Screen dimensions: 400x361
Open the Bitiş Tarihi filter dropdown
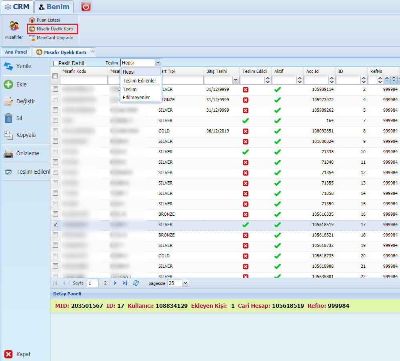click(x=236, y=80)
